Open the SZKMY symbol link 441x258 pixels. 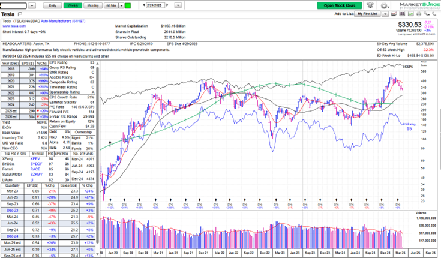pos(37,175)
